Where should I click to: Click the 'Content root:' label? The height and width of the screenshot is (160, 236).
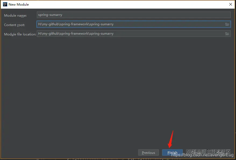click(x=14, y=25)
